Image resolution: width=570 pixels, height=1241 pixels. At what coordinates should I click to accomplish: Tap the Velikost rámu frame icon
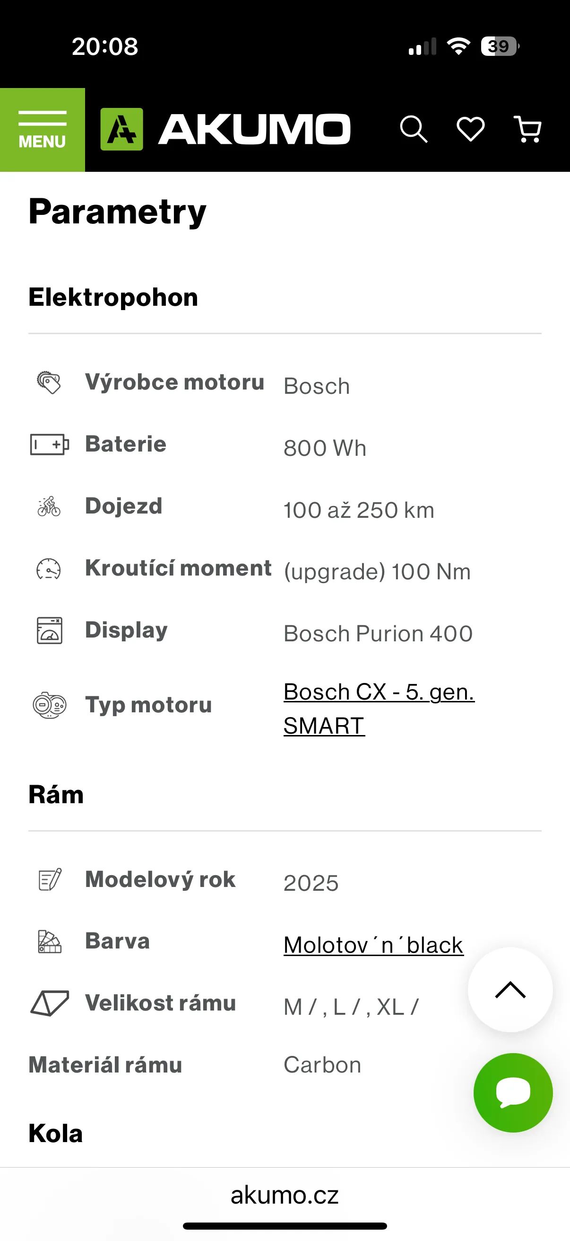50,1003
